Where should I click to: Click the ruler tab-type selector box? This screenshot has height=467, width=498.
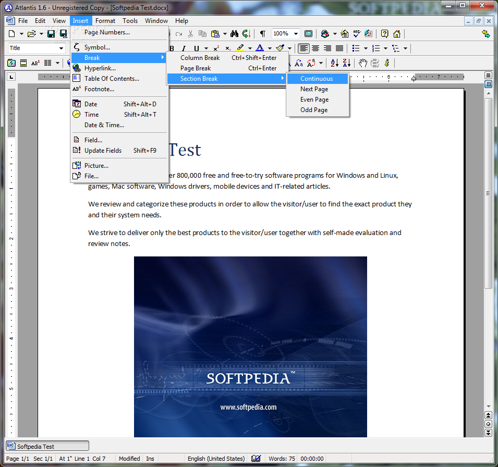(11, 77)
